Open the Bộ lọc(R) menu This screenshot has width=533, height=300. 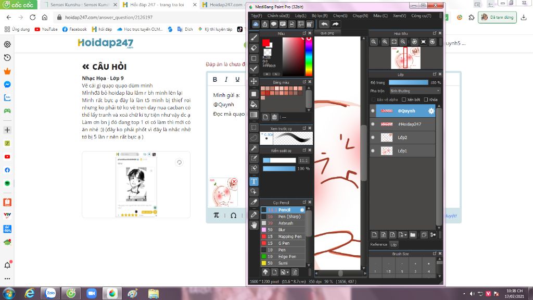pos(320,16)
